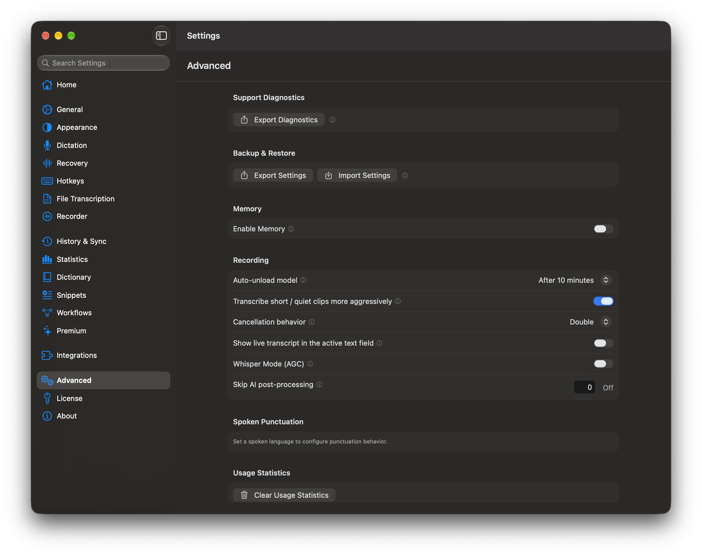This screenshot has height=555, width=702.
Task: Show info for Cancellation behavior
Action: [312, 322]
